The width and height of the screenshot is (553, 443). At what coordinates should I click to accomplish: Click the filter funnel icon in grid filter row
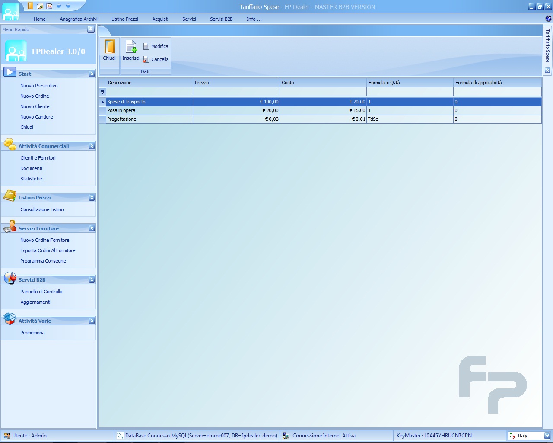[x=102, y=92]
